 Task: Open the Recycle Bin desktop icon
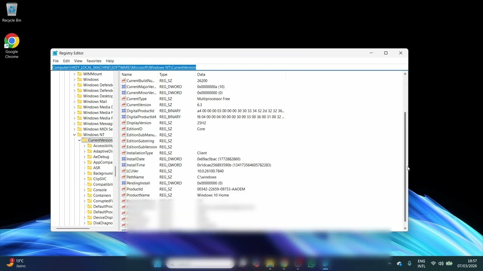[x=12, y=12]
